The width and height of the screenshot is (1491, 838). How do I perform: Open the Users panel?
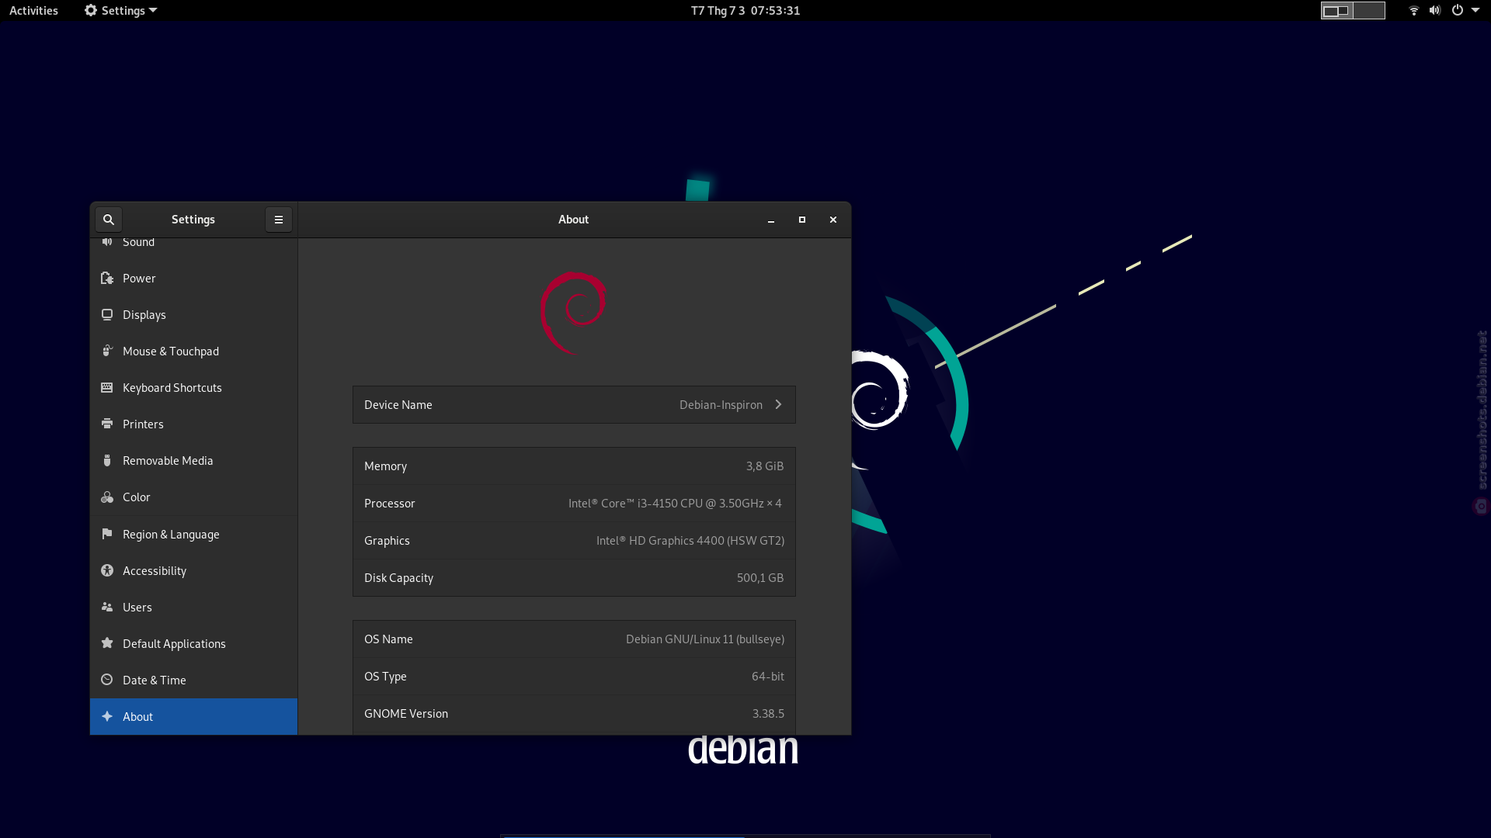coord(193,607)
